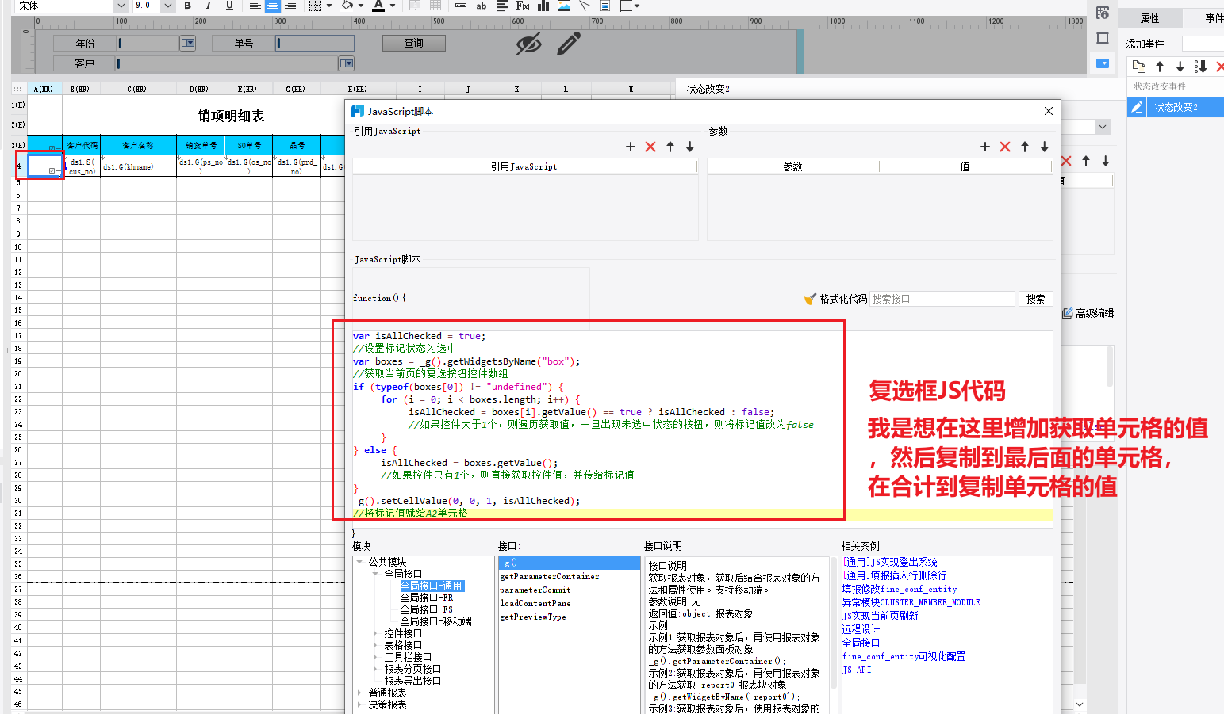Add a new referenced JavaScript entry

(x=631, y=147)
